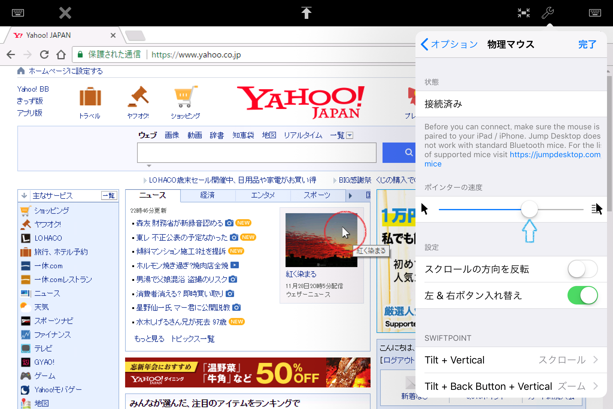The width and height of the screenshot is (613, 409).
Task: Click the secure lock icon in address bar
Action: [x=80, y=54]
